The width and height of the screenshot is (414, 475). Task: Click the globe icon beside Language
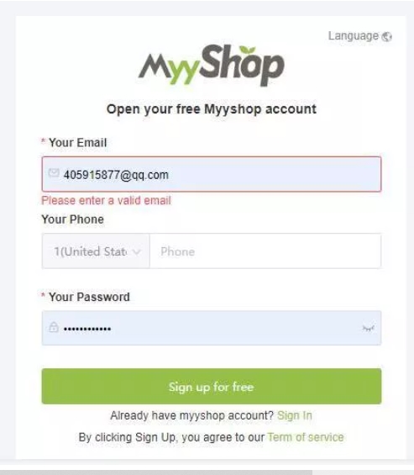[x=387, y=37]
